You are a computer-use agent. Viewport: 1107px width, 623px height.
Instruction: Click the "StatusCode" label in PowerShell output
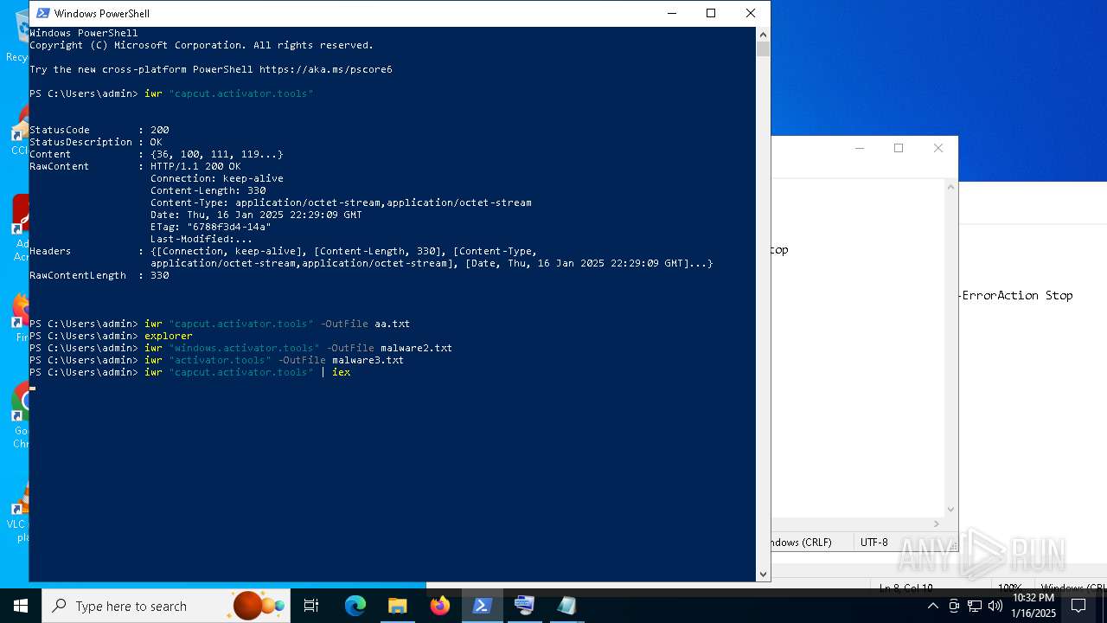60,130
